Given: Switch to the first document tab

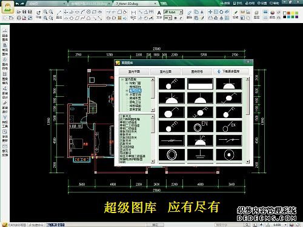Looking at the screenshot, I should click(x=47, y=4).
